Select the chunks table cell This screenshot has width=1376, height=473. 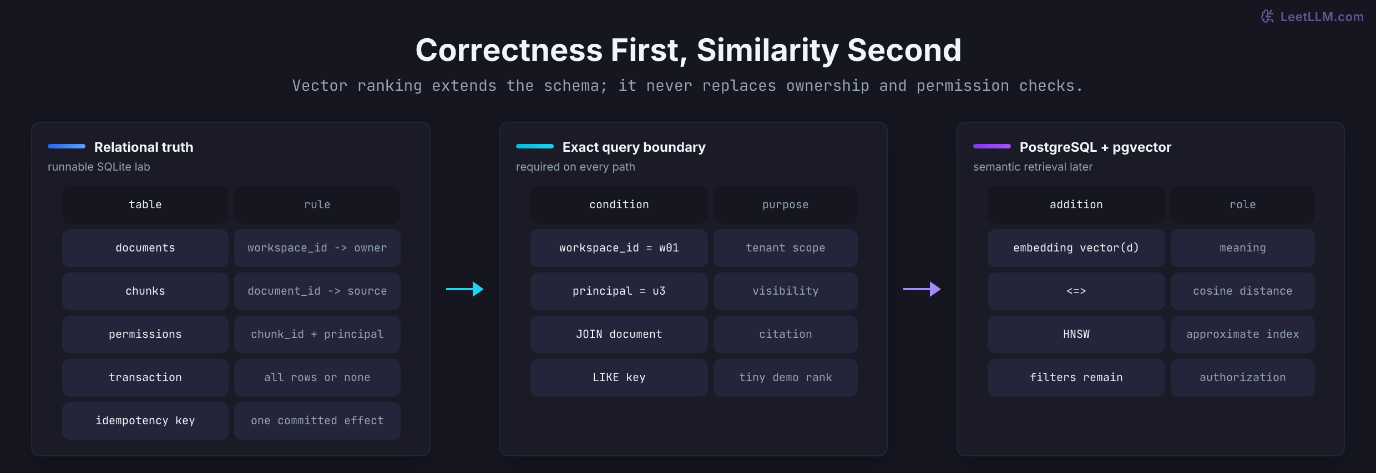pos(145,291)
